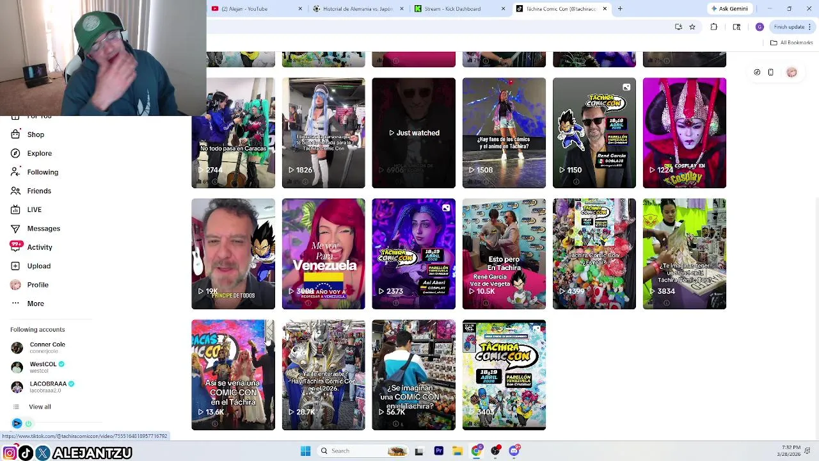Click the Windows taskbar Search box
819x461 pixels.
pos(364,451)
